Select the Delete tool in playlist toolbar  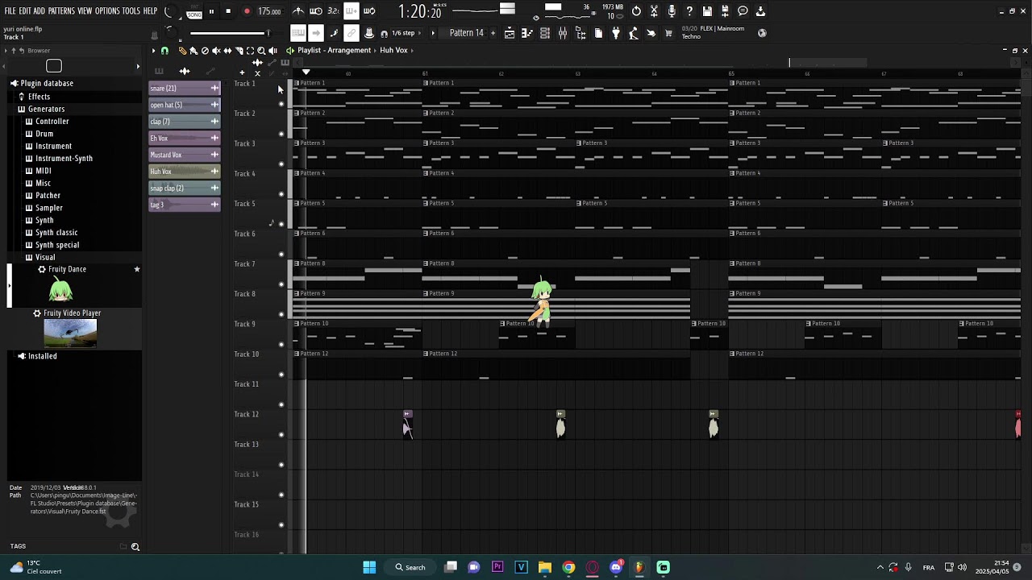[x=205, y=51]
